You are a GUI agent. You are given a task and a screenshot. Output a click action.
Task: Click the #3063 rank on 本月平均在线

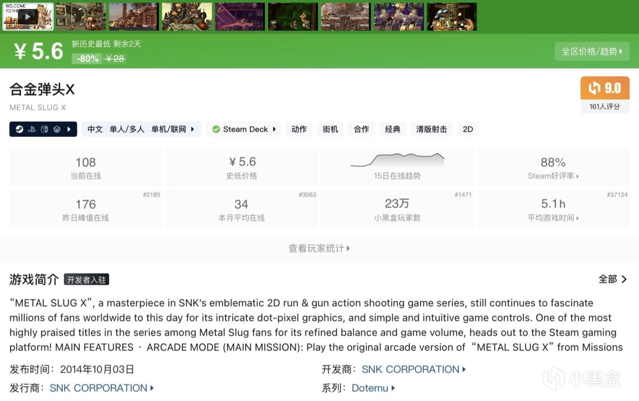click(x=307, y=195)
